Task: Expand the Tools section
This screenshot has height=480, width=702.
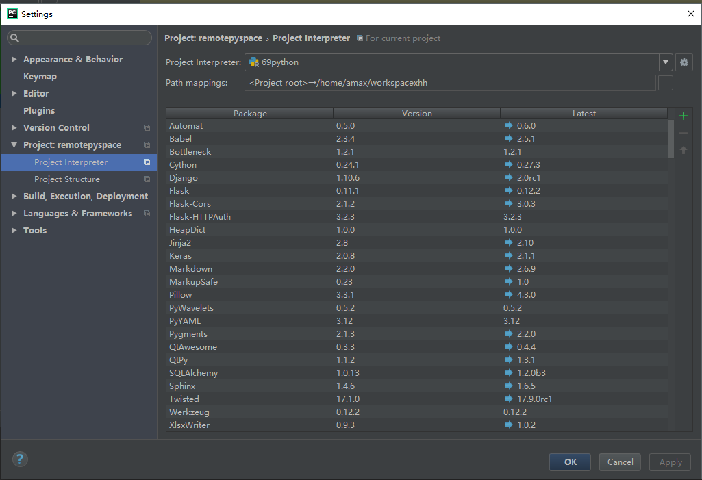Action: (x=14, y=231)
